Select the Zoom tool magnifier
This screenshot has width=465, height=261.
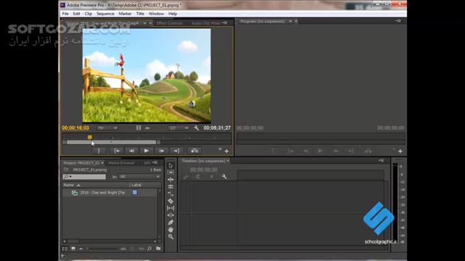pos(170,237)
